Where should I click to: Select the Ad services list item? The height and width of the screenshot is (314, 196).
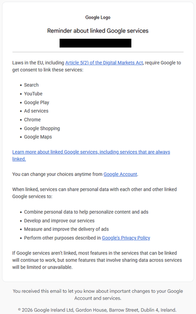[36, 111]
